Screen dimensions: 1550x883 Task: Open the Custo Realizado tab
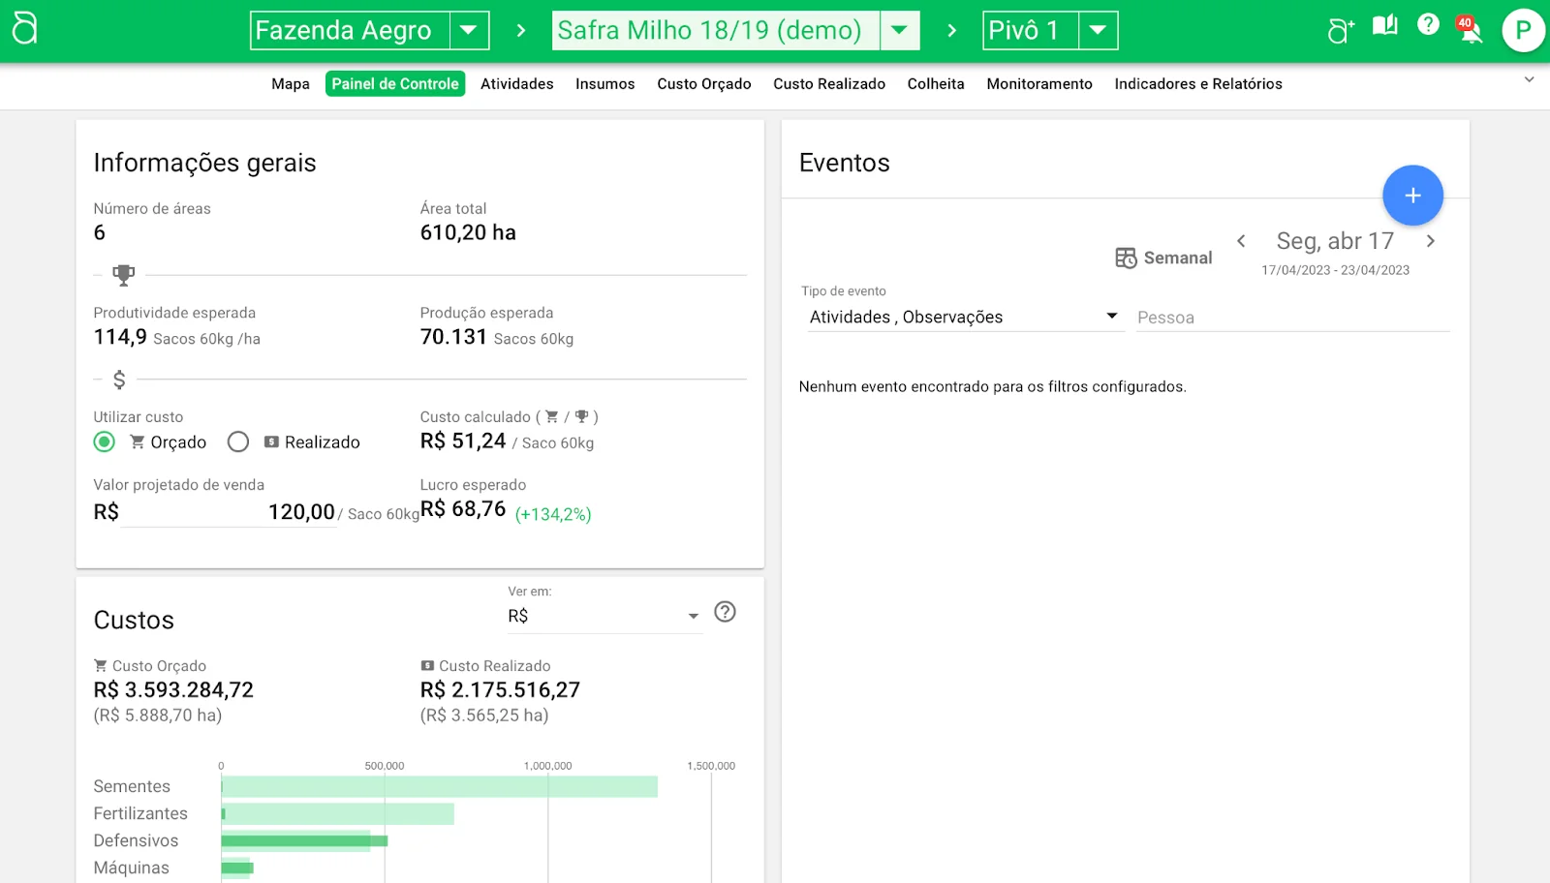point(828,84)
